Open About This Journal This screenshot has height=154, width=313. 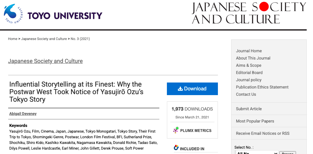coord(253,58)
